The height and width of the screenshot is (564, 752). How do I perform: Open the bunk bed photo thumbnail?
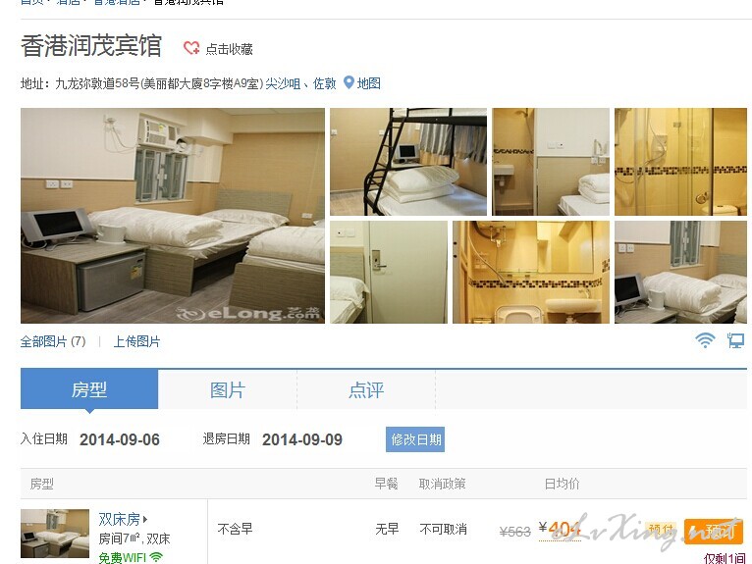pos(408,162)
